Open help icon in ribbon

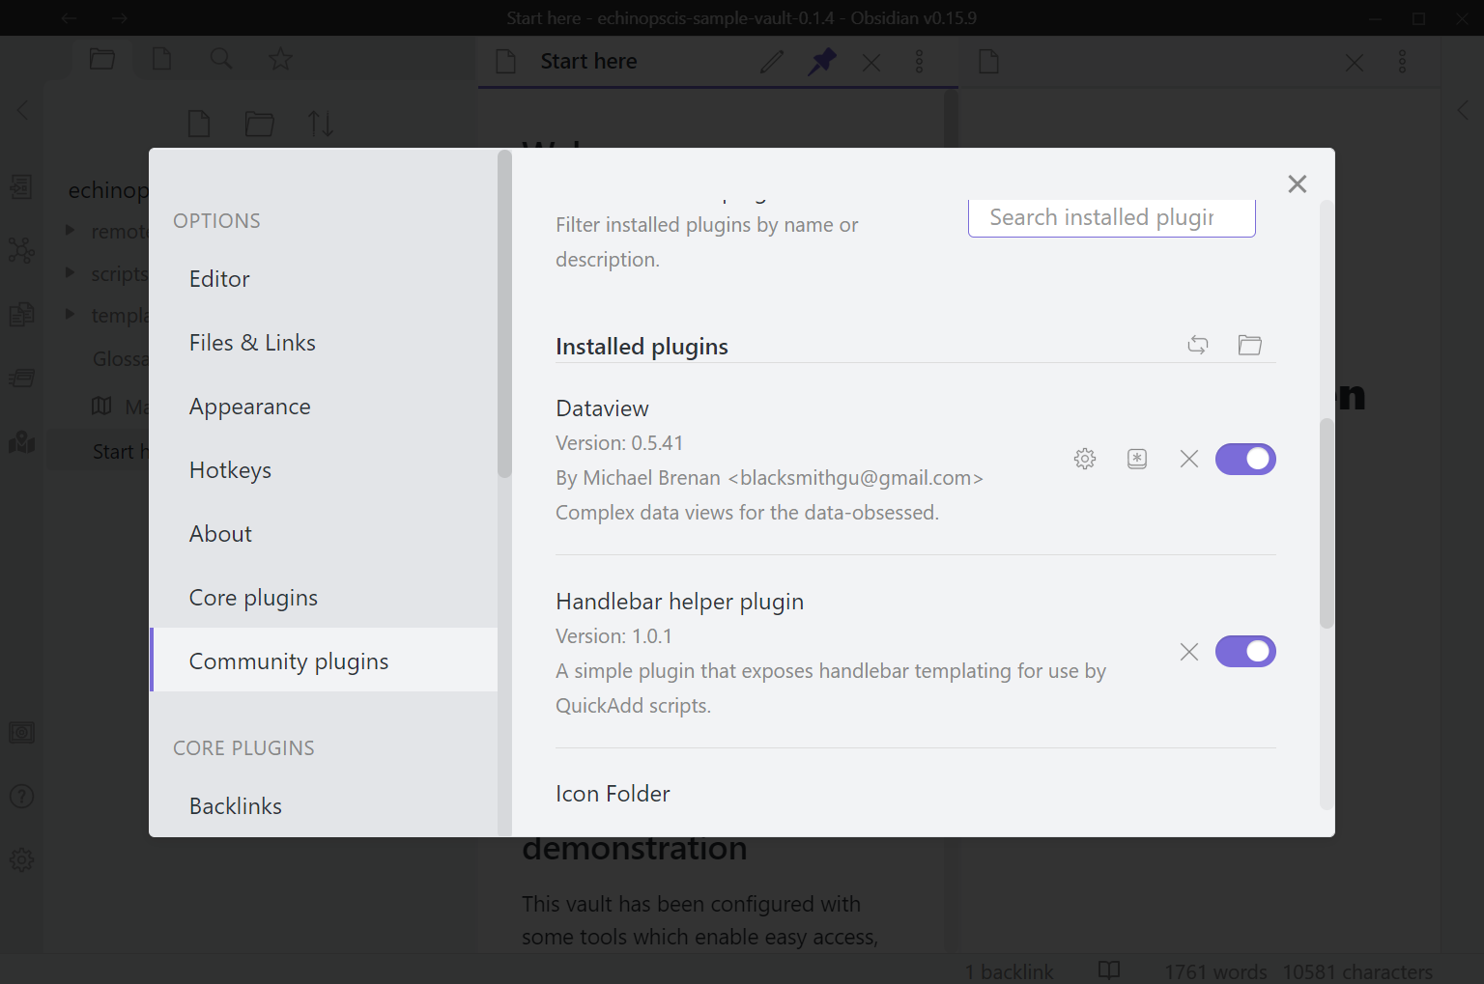[21, 797]
